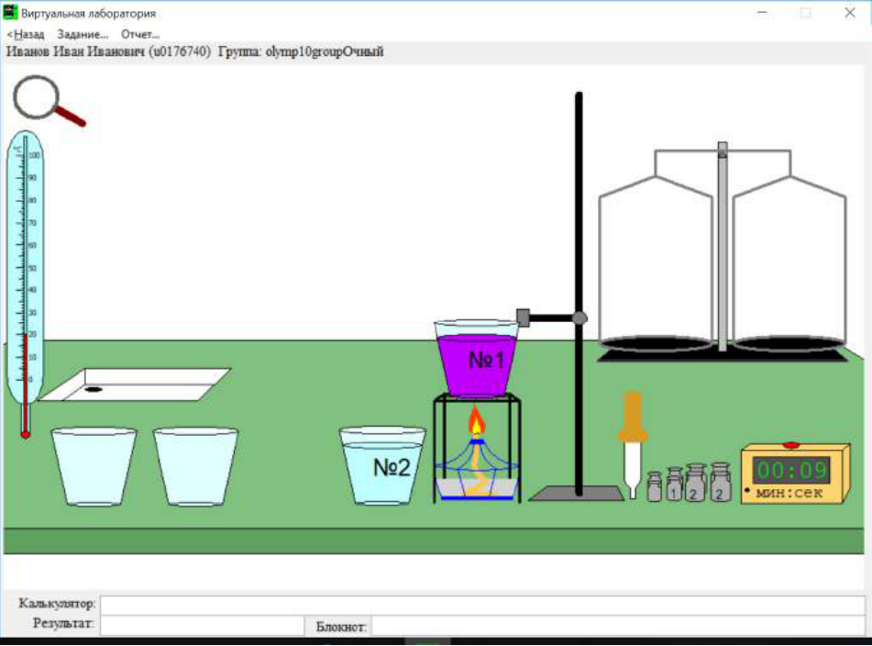Select the purple beaker №1

(477, 358)
